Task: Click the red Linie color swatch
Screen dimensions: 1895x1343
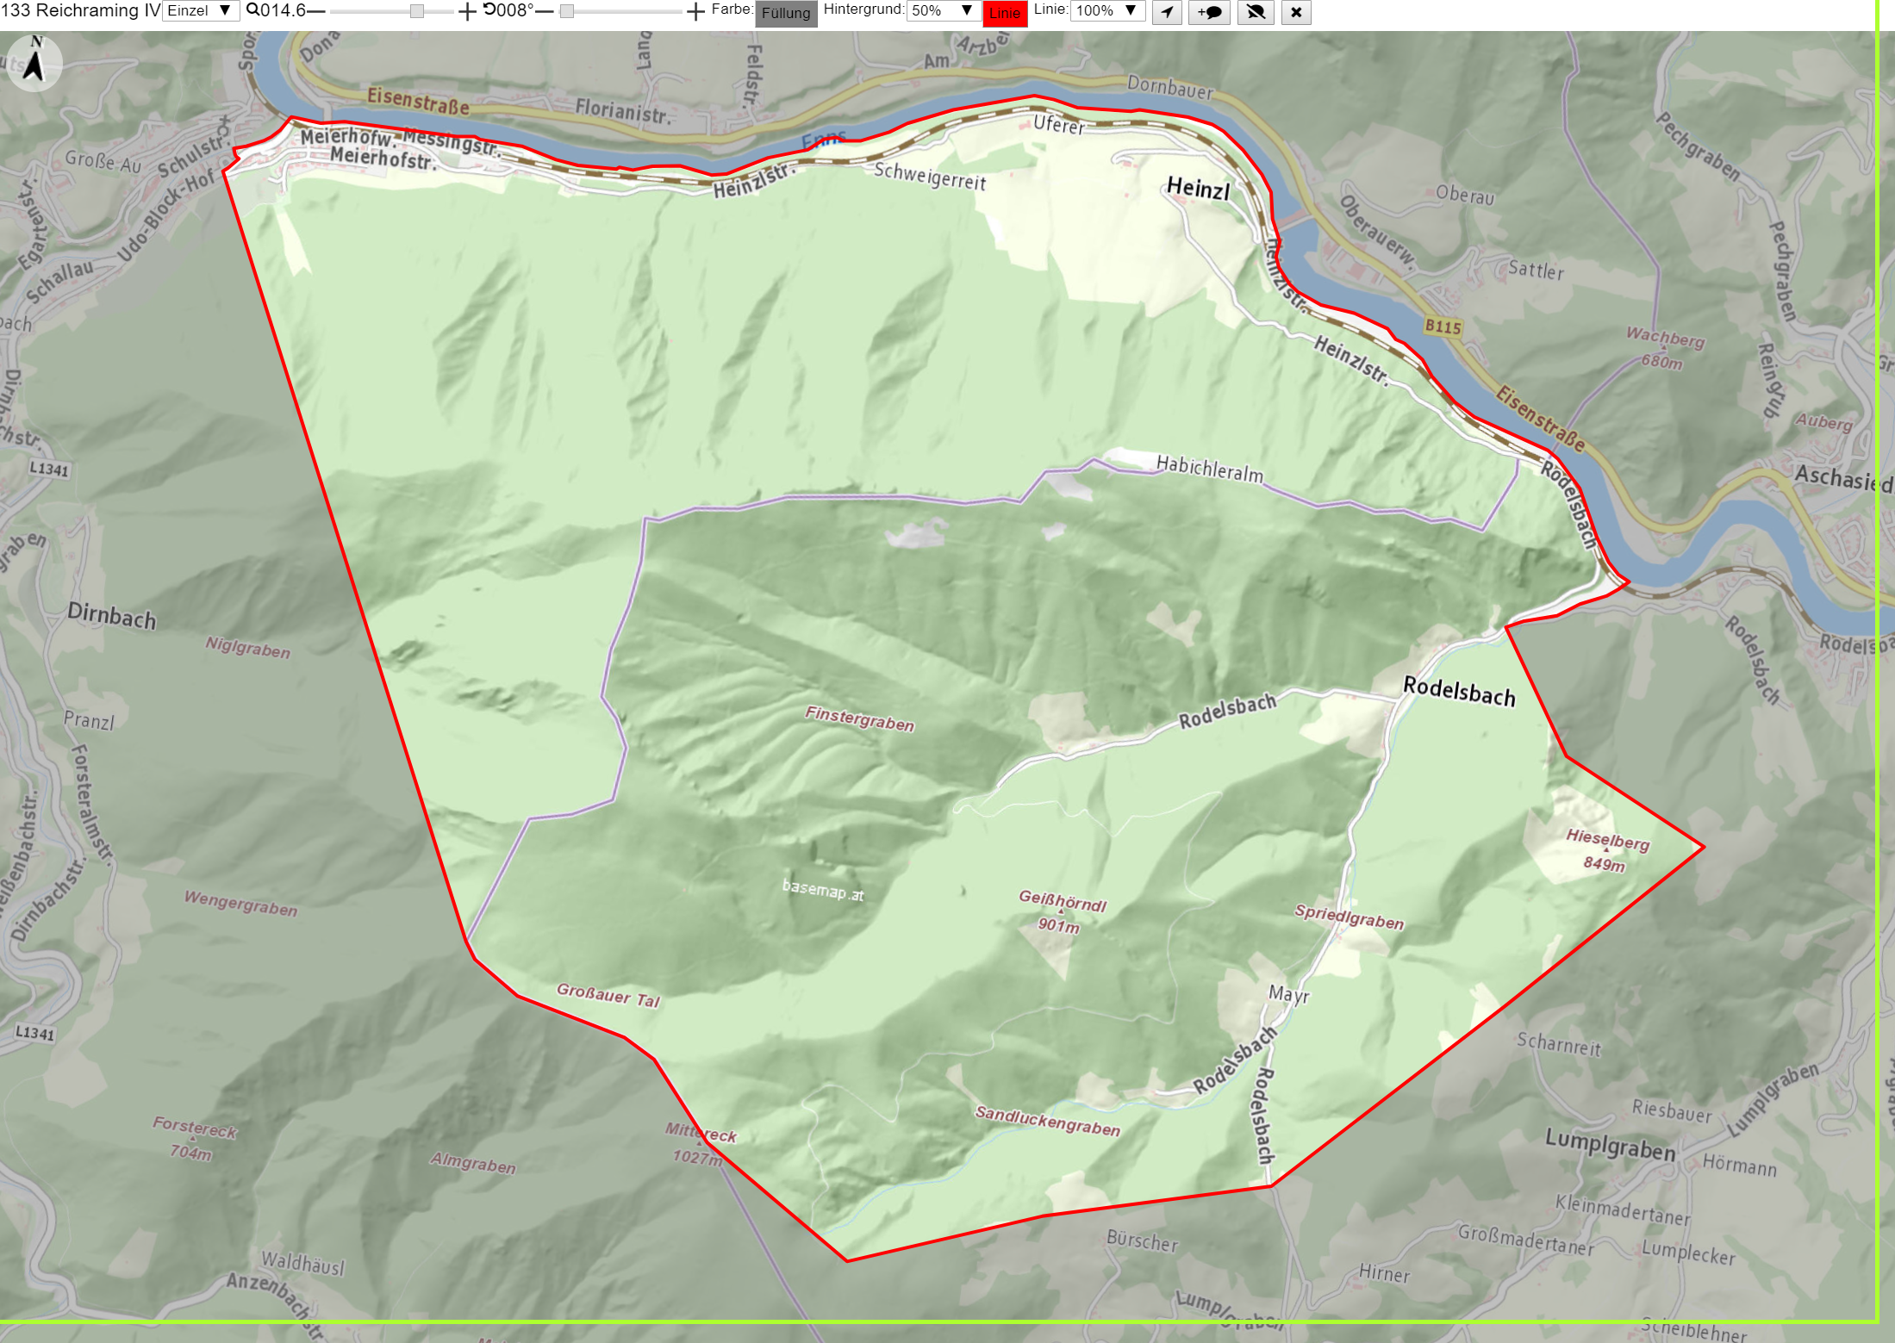Action: (x=1005, y=13)
